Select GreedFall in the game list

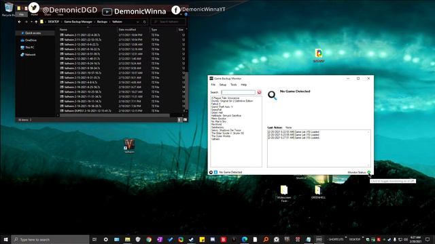[x=216, y=110]
